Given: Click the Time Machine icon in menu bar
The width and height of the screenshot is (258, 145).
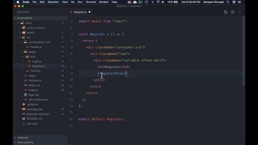Looking at the screenshot, I should [x=146, y=2].
